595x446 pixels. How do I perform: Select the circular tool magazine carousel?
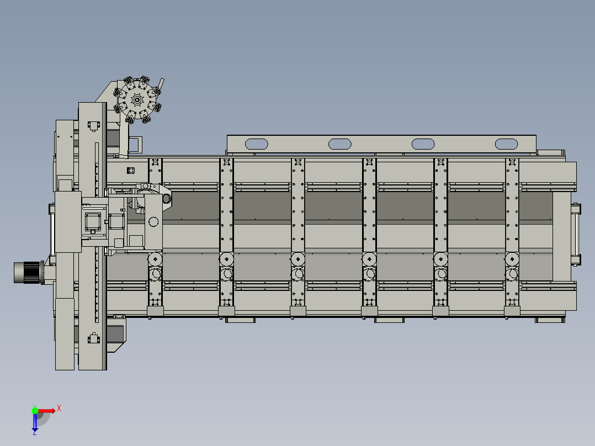coord(137,100)
